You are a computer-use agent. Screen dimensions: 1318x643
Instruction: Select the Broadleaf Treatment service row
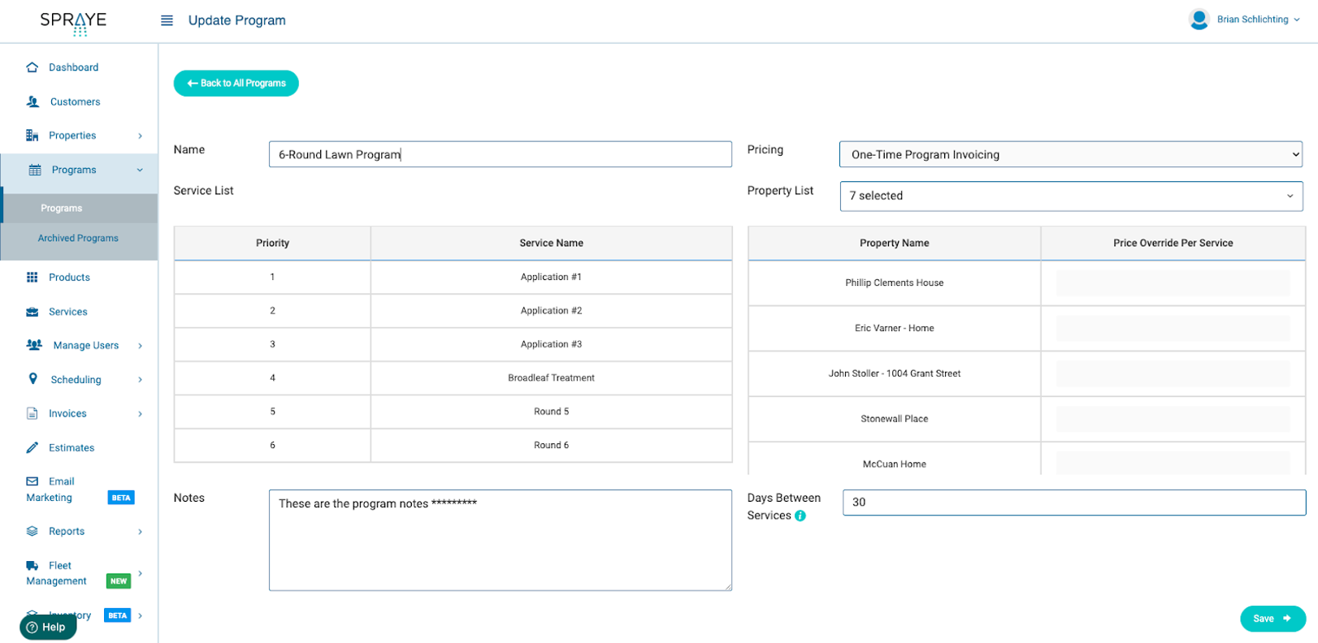pyautogui.click(x=453, y=378)
